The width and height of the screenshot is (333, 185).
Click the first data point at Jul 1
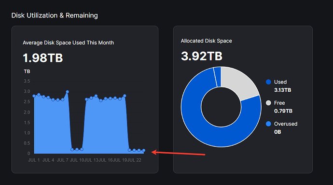[34, 96]
